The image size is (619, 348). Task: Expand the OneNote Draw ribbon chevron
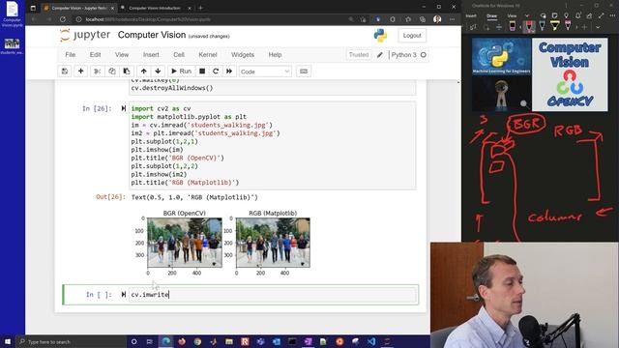coord(598,27)
